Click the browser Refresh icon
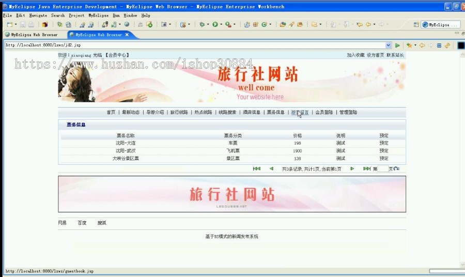The image size is (465, 277). pos(447,45)
